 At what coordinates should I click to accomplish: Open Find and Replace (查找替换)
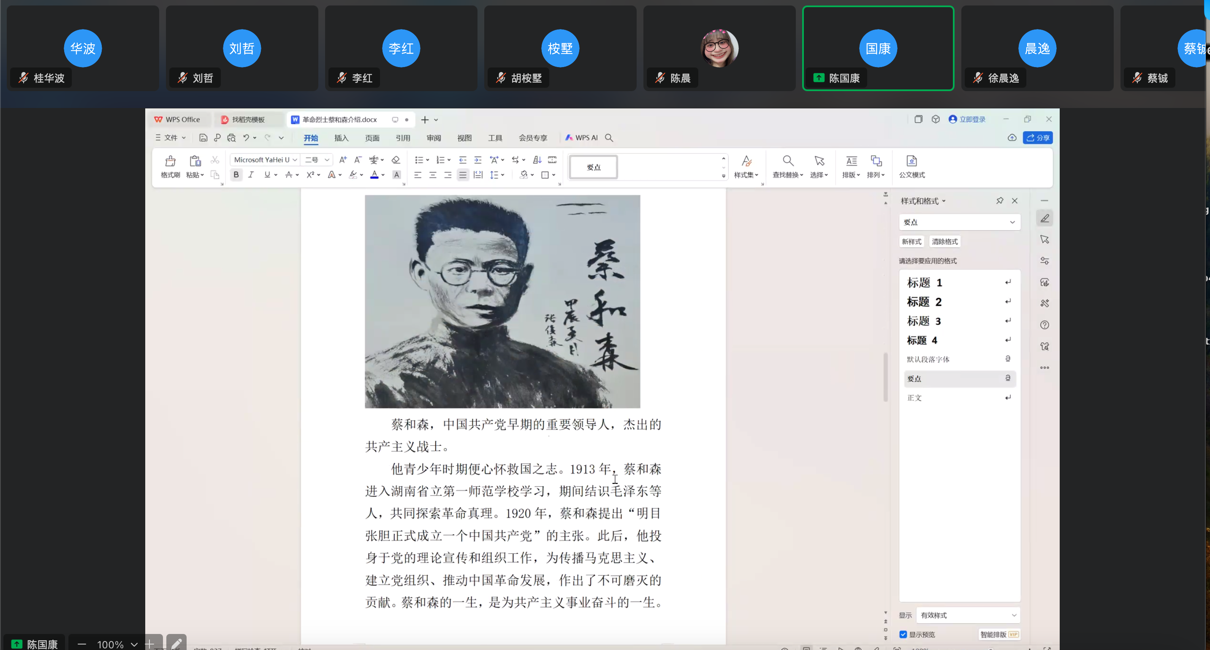788,167
